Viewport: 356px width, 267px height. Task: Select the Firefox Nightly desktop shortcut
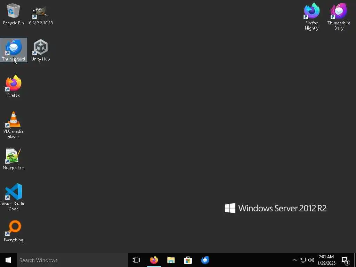[311, 17]
